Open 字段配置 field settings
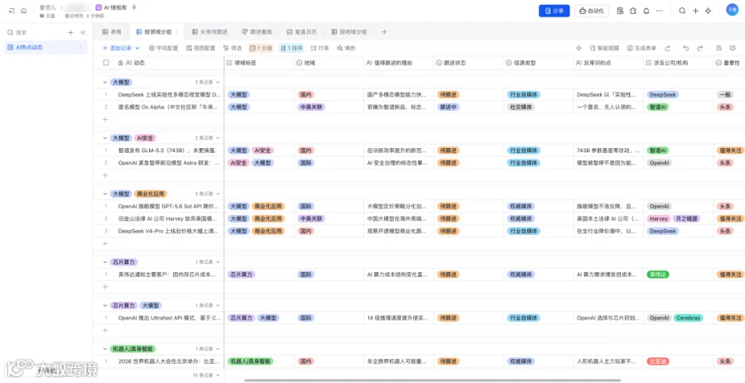 [163, 48]
